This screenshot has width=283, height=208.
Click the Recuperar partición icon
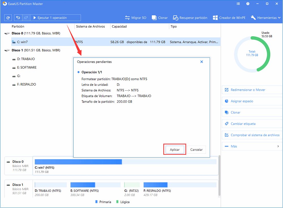(x=175, y=18)
